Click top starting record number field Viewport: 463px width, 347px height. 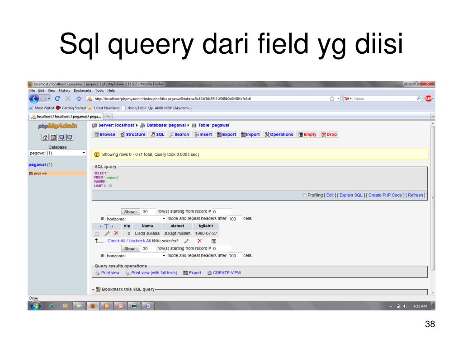[x=222, y=212]
